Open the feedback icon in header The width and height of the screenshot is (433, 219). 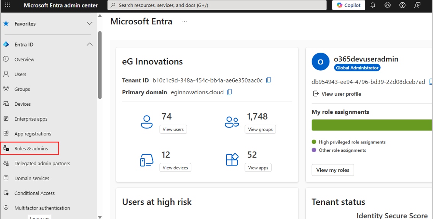click(417, 5)
